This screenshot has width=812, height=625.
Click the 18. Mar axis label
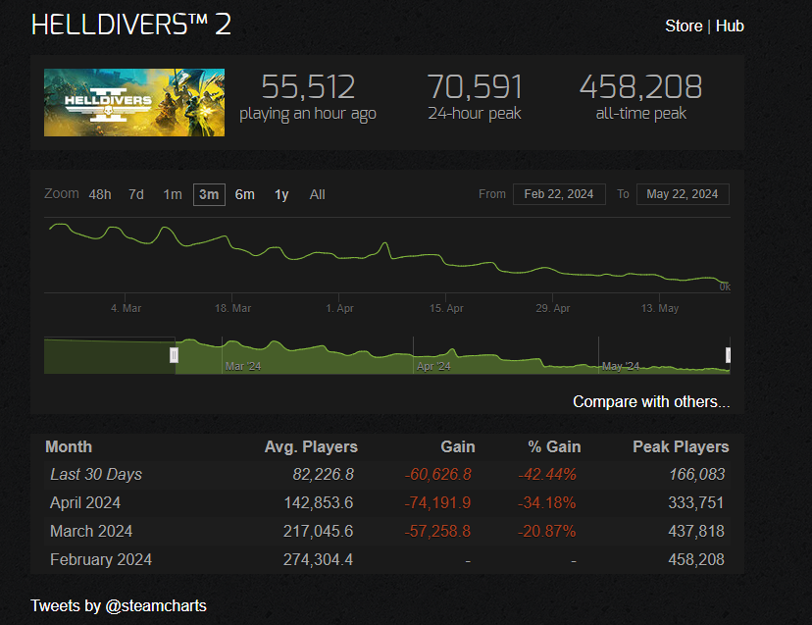[x=233, y=308]
